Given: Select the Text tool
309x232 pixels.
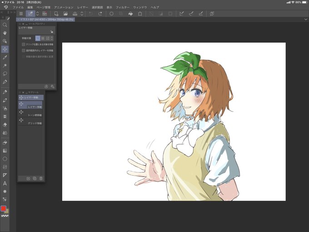Looking at the screenshot, I should [5, 183].
